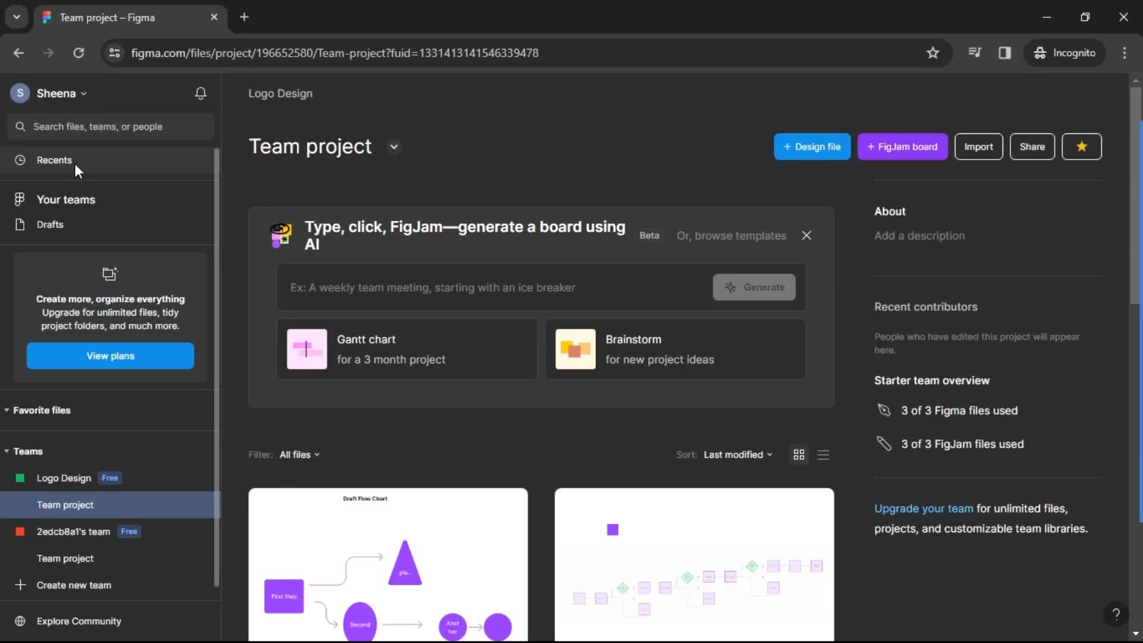
Task: Click the search icon in sidebar
Action: (x=20, y=126)
